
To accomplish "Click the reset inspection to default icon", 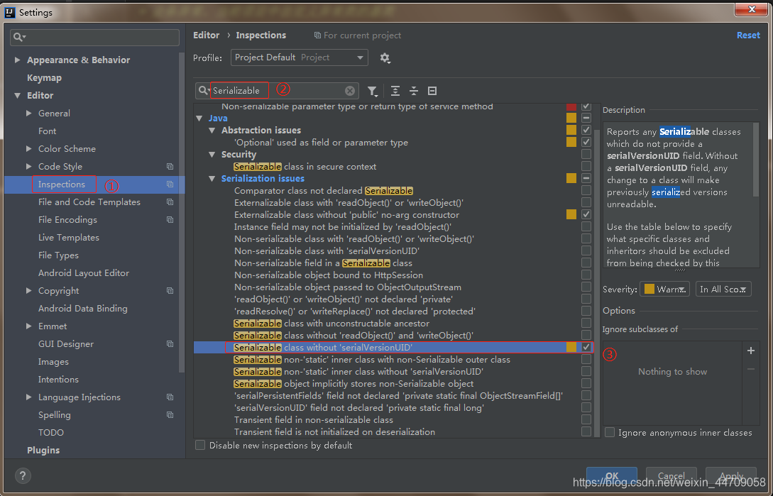I will (x=432, y=91).
